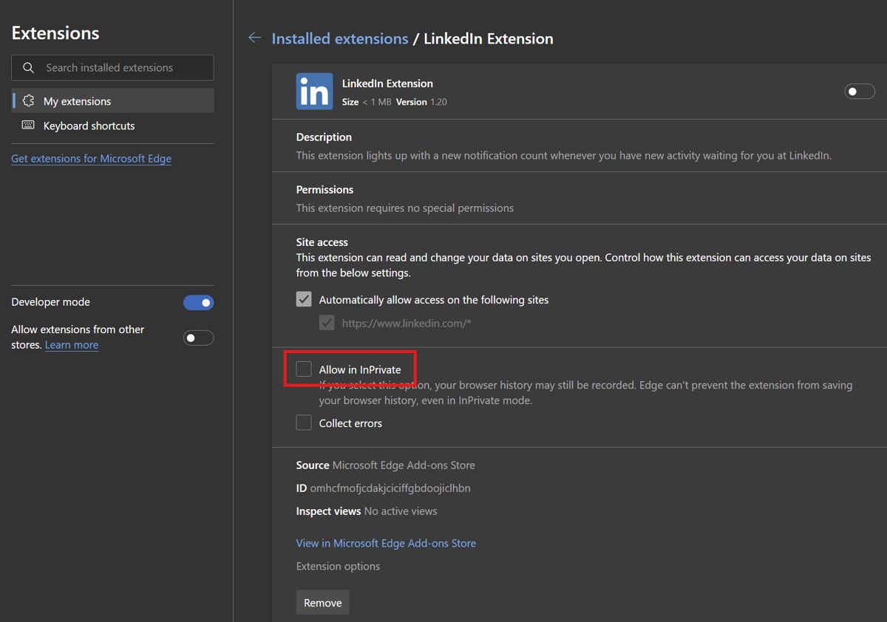The width and height of the screenshot is (887, 622).
Task: Click the My extensions puzzle icon
Action: point(29,101)
